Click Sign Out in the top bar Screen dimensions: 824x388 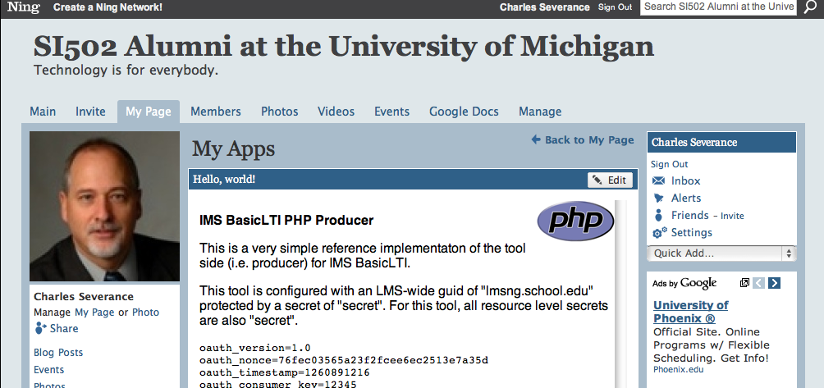coord(615,7)
